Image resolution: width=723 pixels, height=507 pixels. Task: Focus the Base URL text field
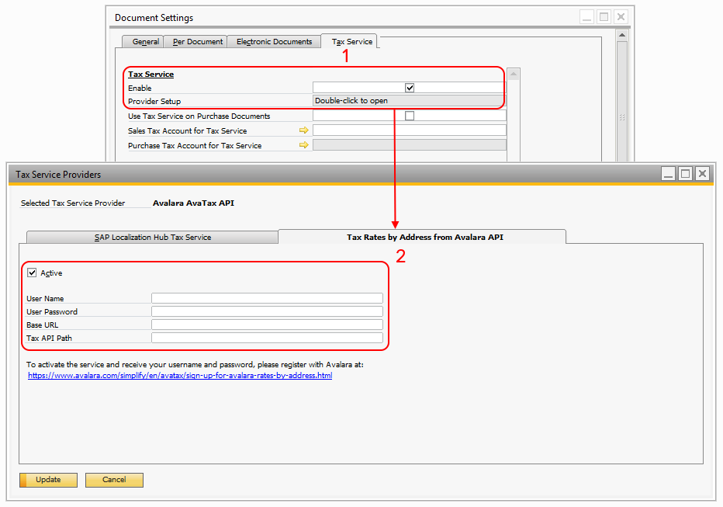coord(267,325)
